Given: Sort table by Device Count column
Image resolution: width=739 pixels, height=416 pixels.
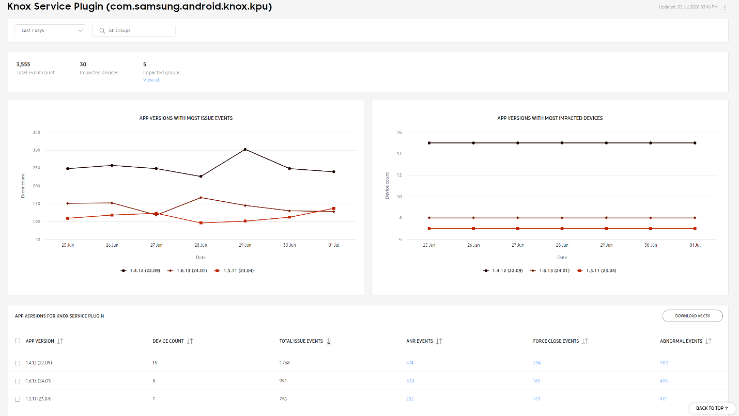Looking at the screenshot, I should 190,341.
